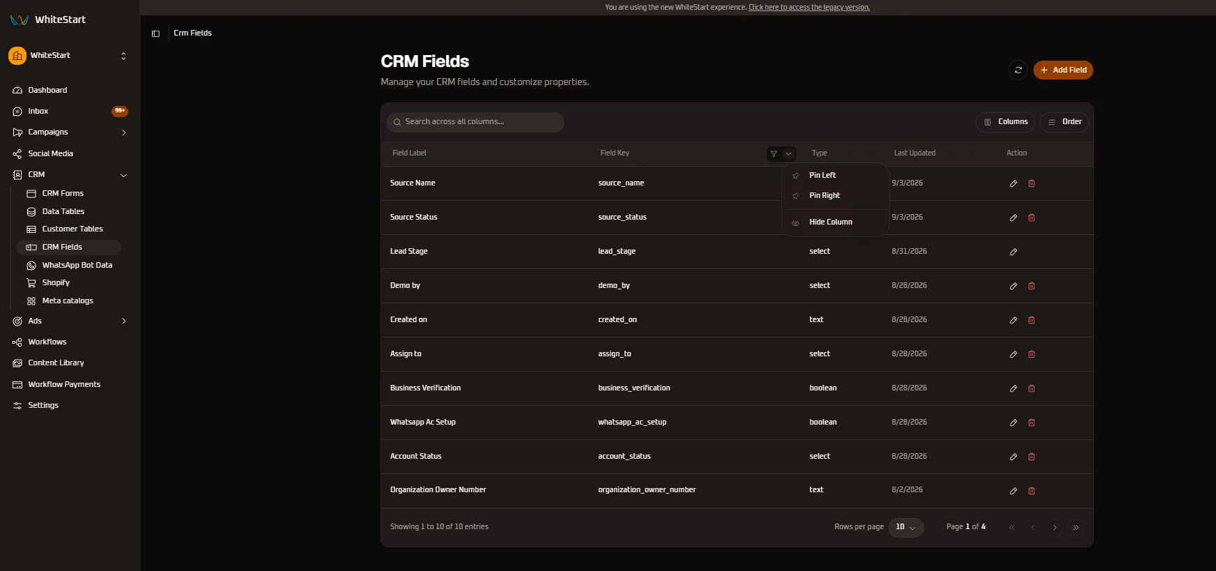This screenshot has height=571, width=1216.
Task: Edit the Business Verification field
Action: pos(1013,388)
